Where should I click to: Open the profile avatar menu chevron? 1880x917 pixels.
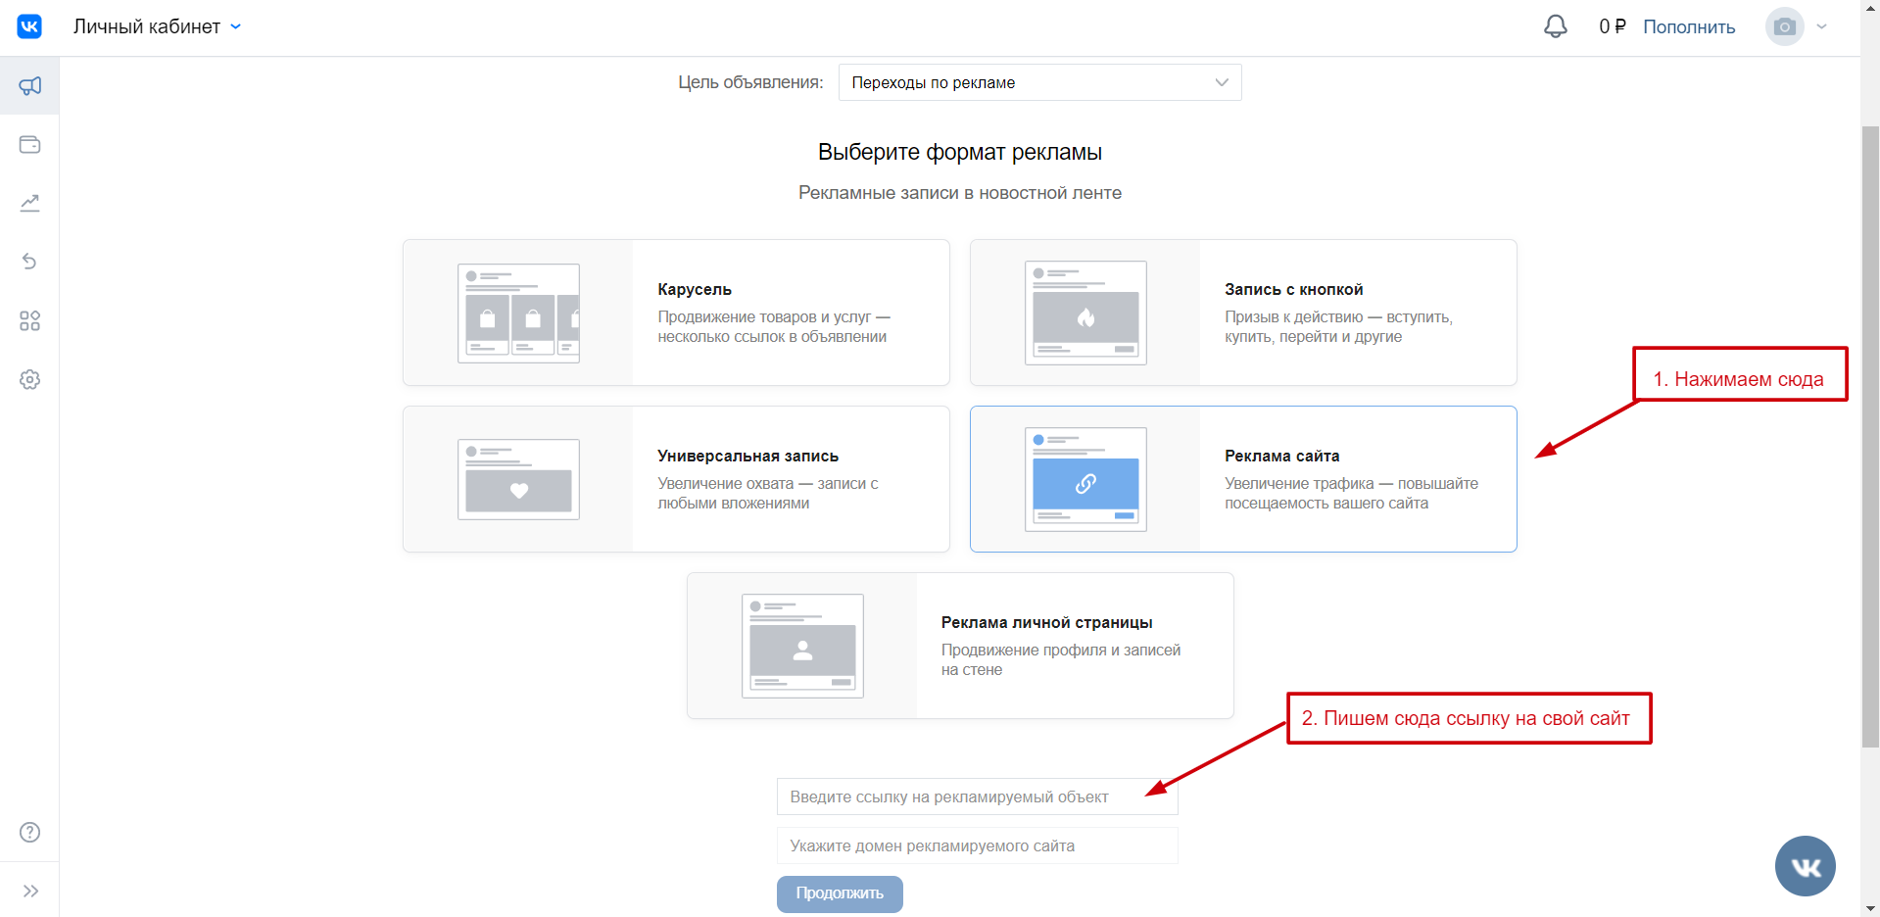(1821, 26)
